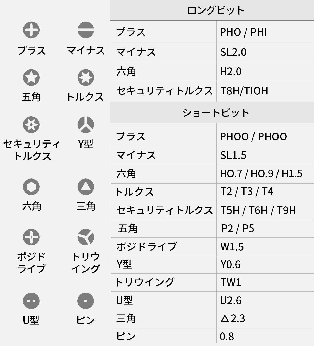Image resolution: width=314 pixels, height=346 pixels.
Task: Click the ロングビット section header
Action: [215, 10]
